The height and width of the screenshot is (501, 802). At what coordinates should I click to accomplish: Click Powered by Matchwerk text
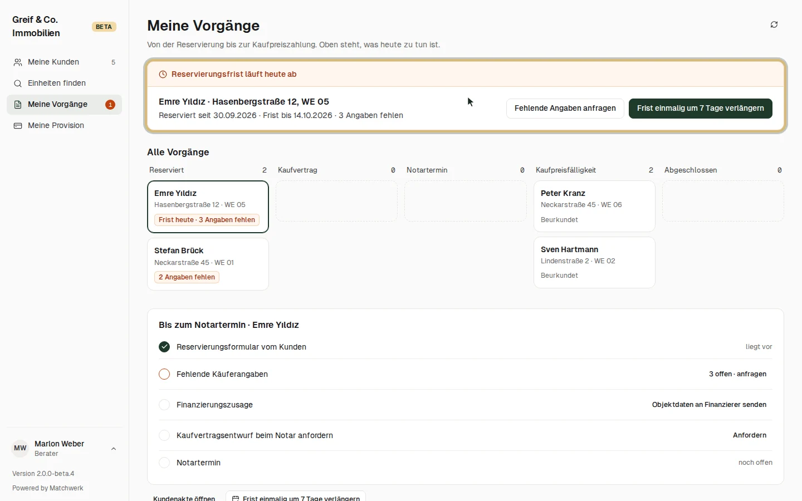(48, 488)
